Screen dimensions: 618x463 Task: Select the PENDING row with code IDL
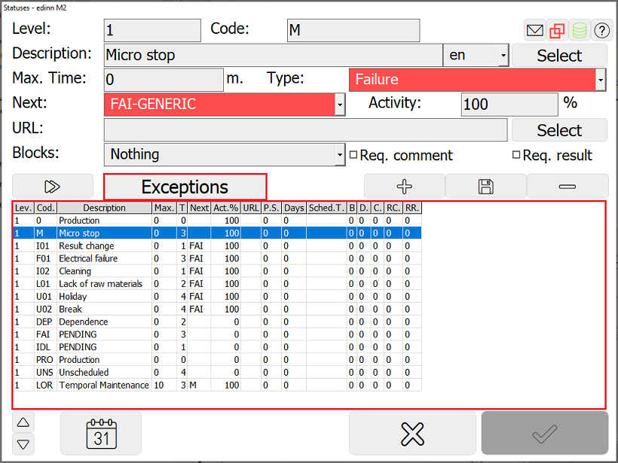pos(217,347)
